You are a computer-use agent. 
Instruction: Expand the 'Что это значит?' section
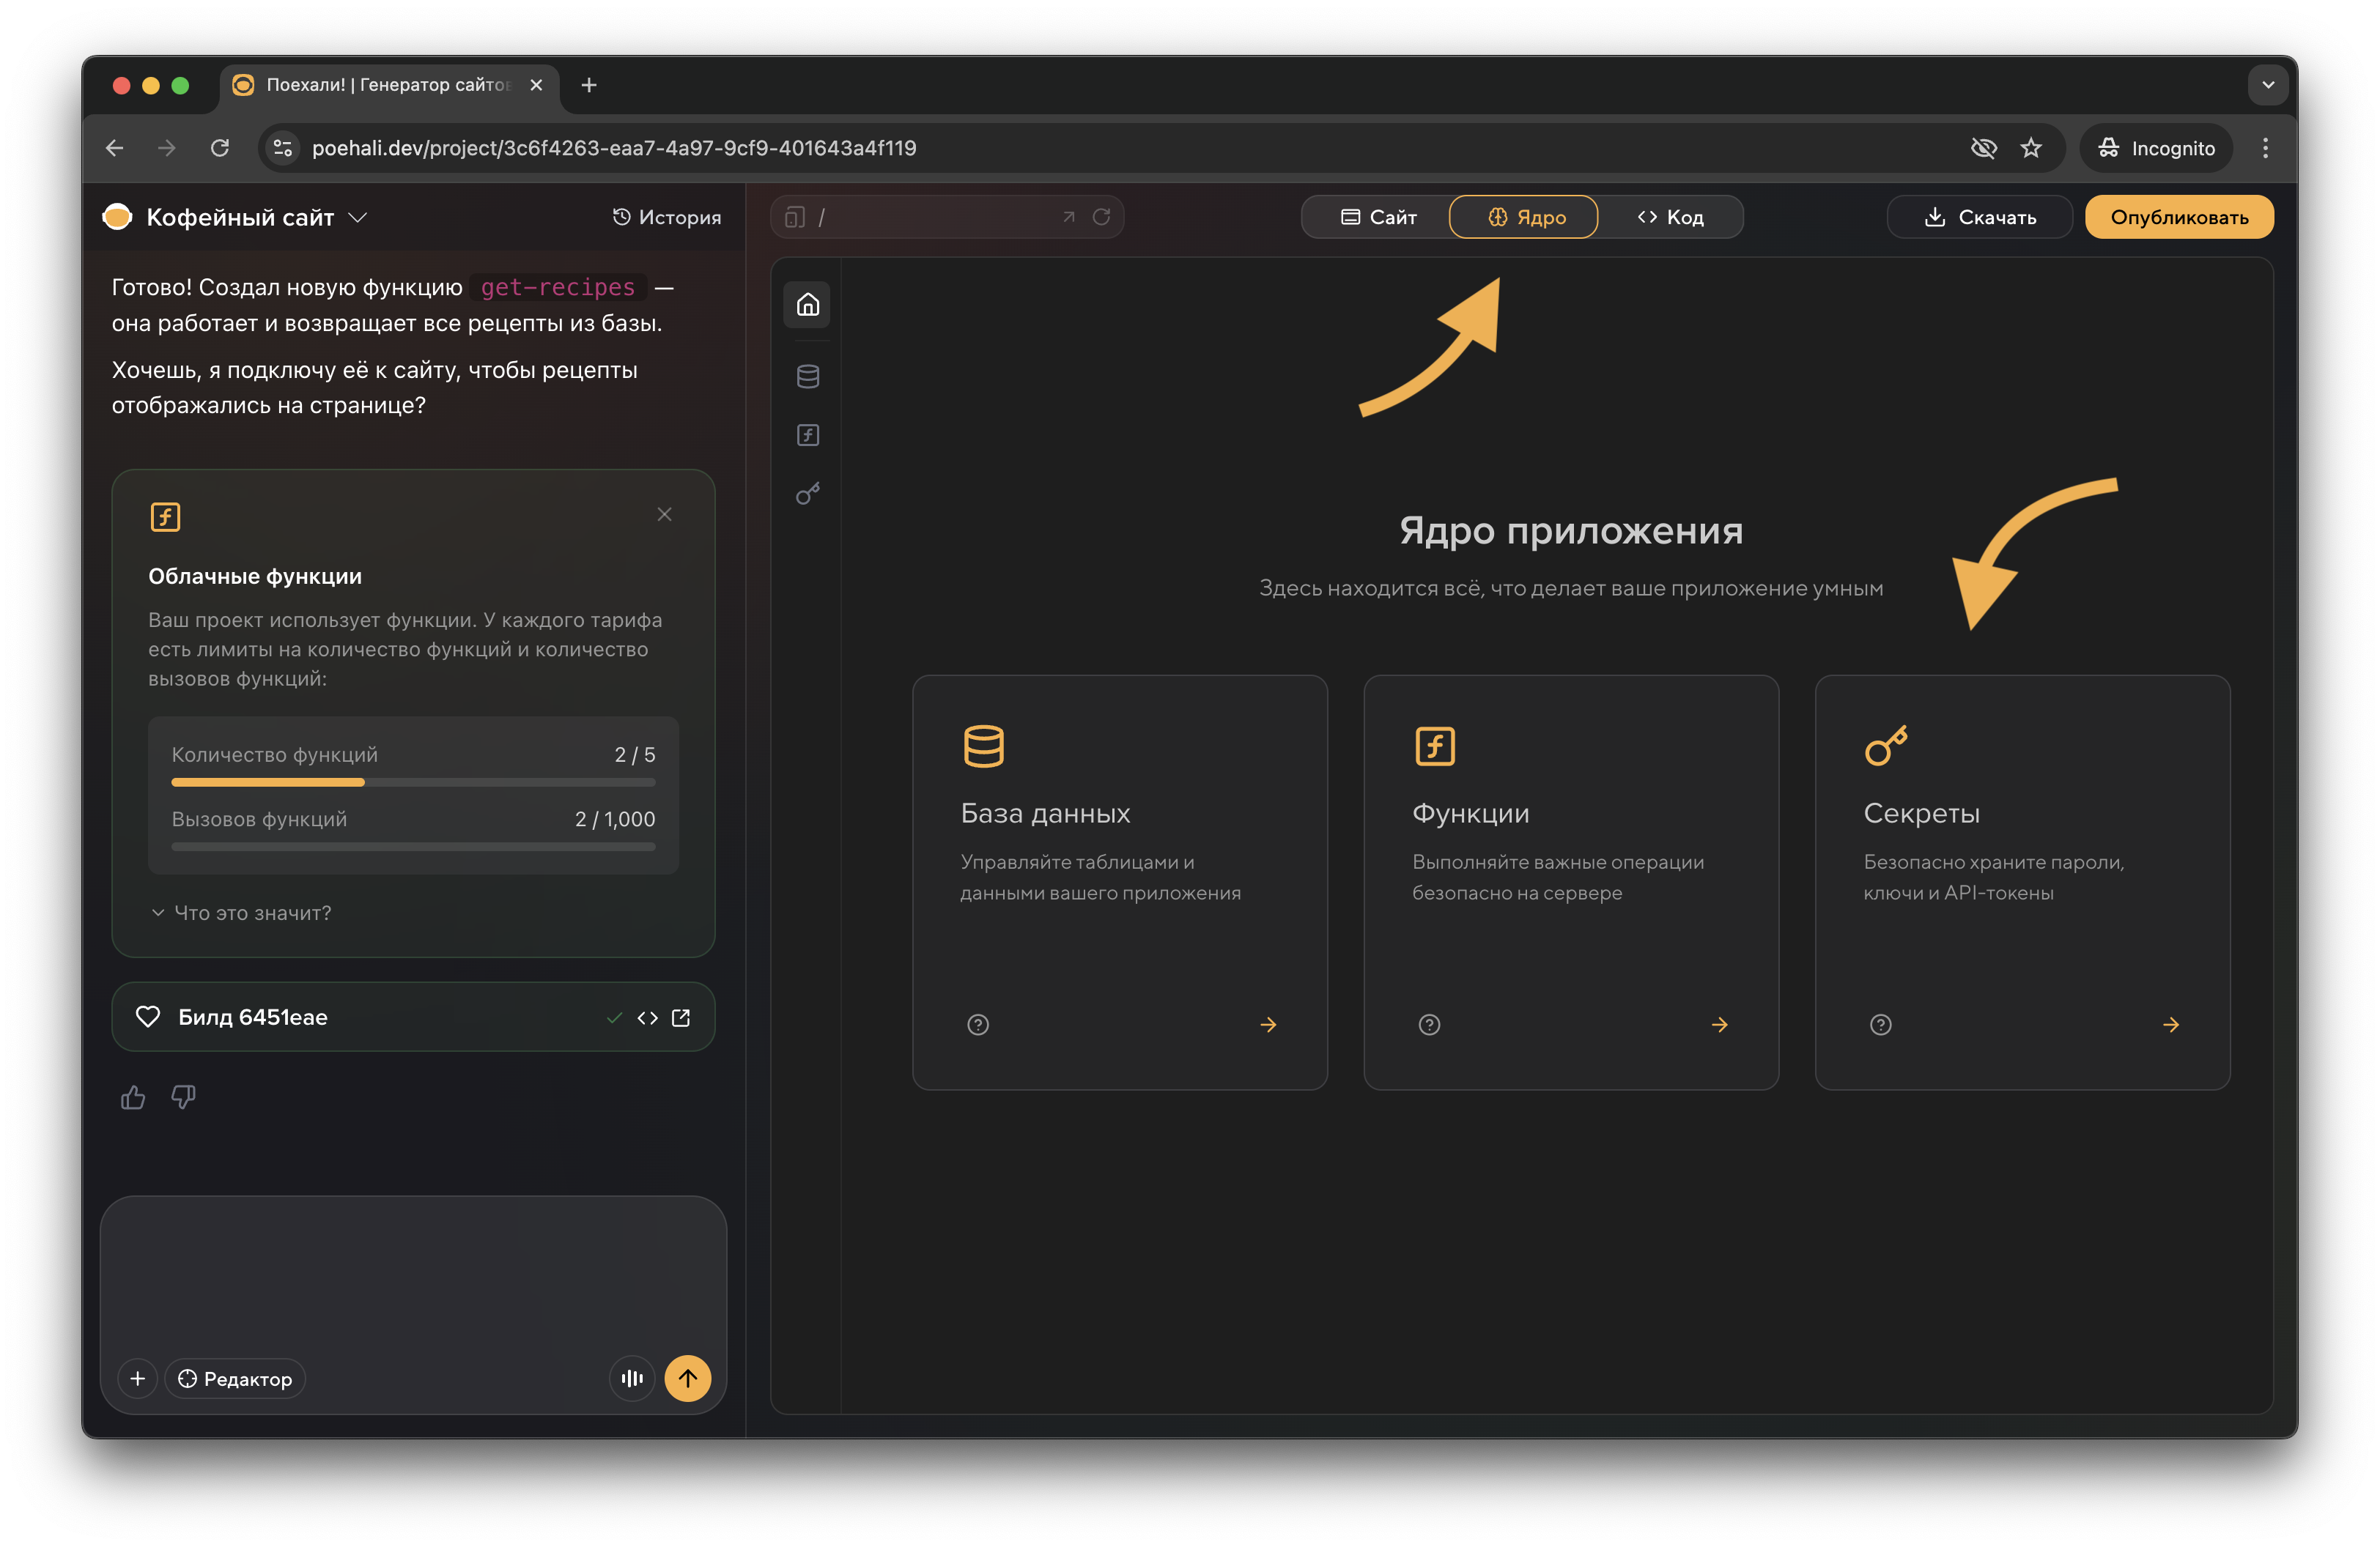click(x=241, y=913)
